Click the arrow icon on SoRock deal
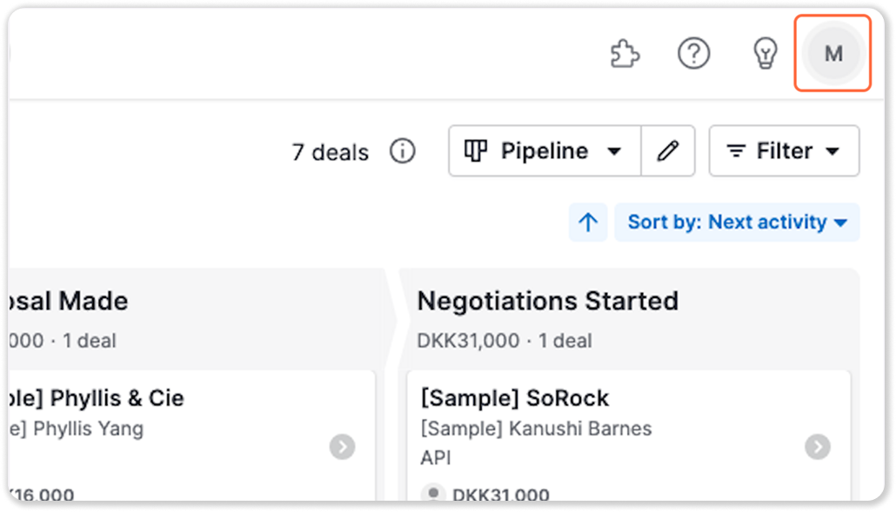 pos(817,447)
